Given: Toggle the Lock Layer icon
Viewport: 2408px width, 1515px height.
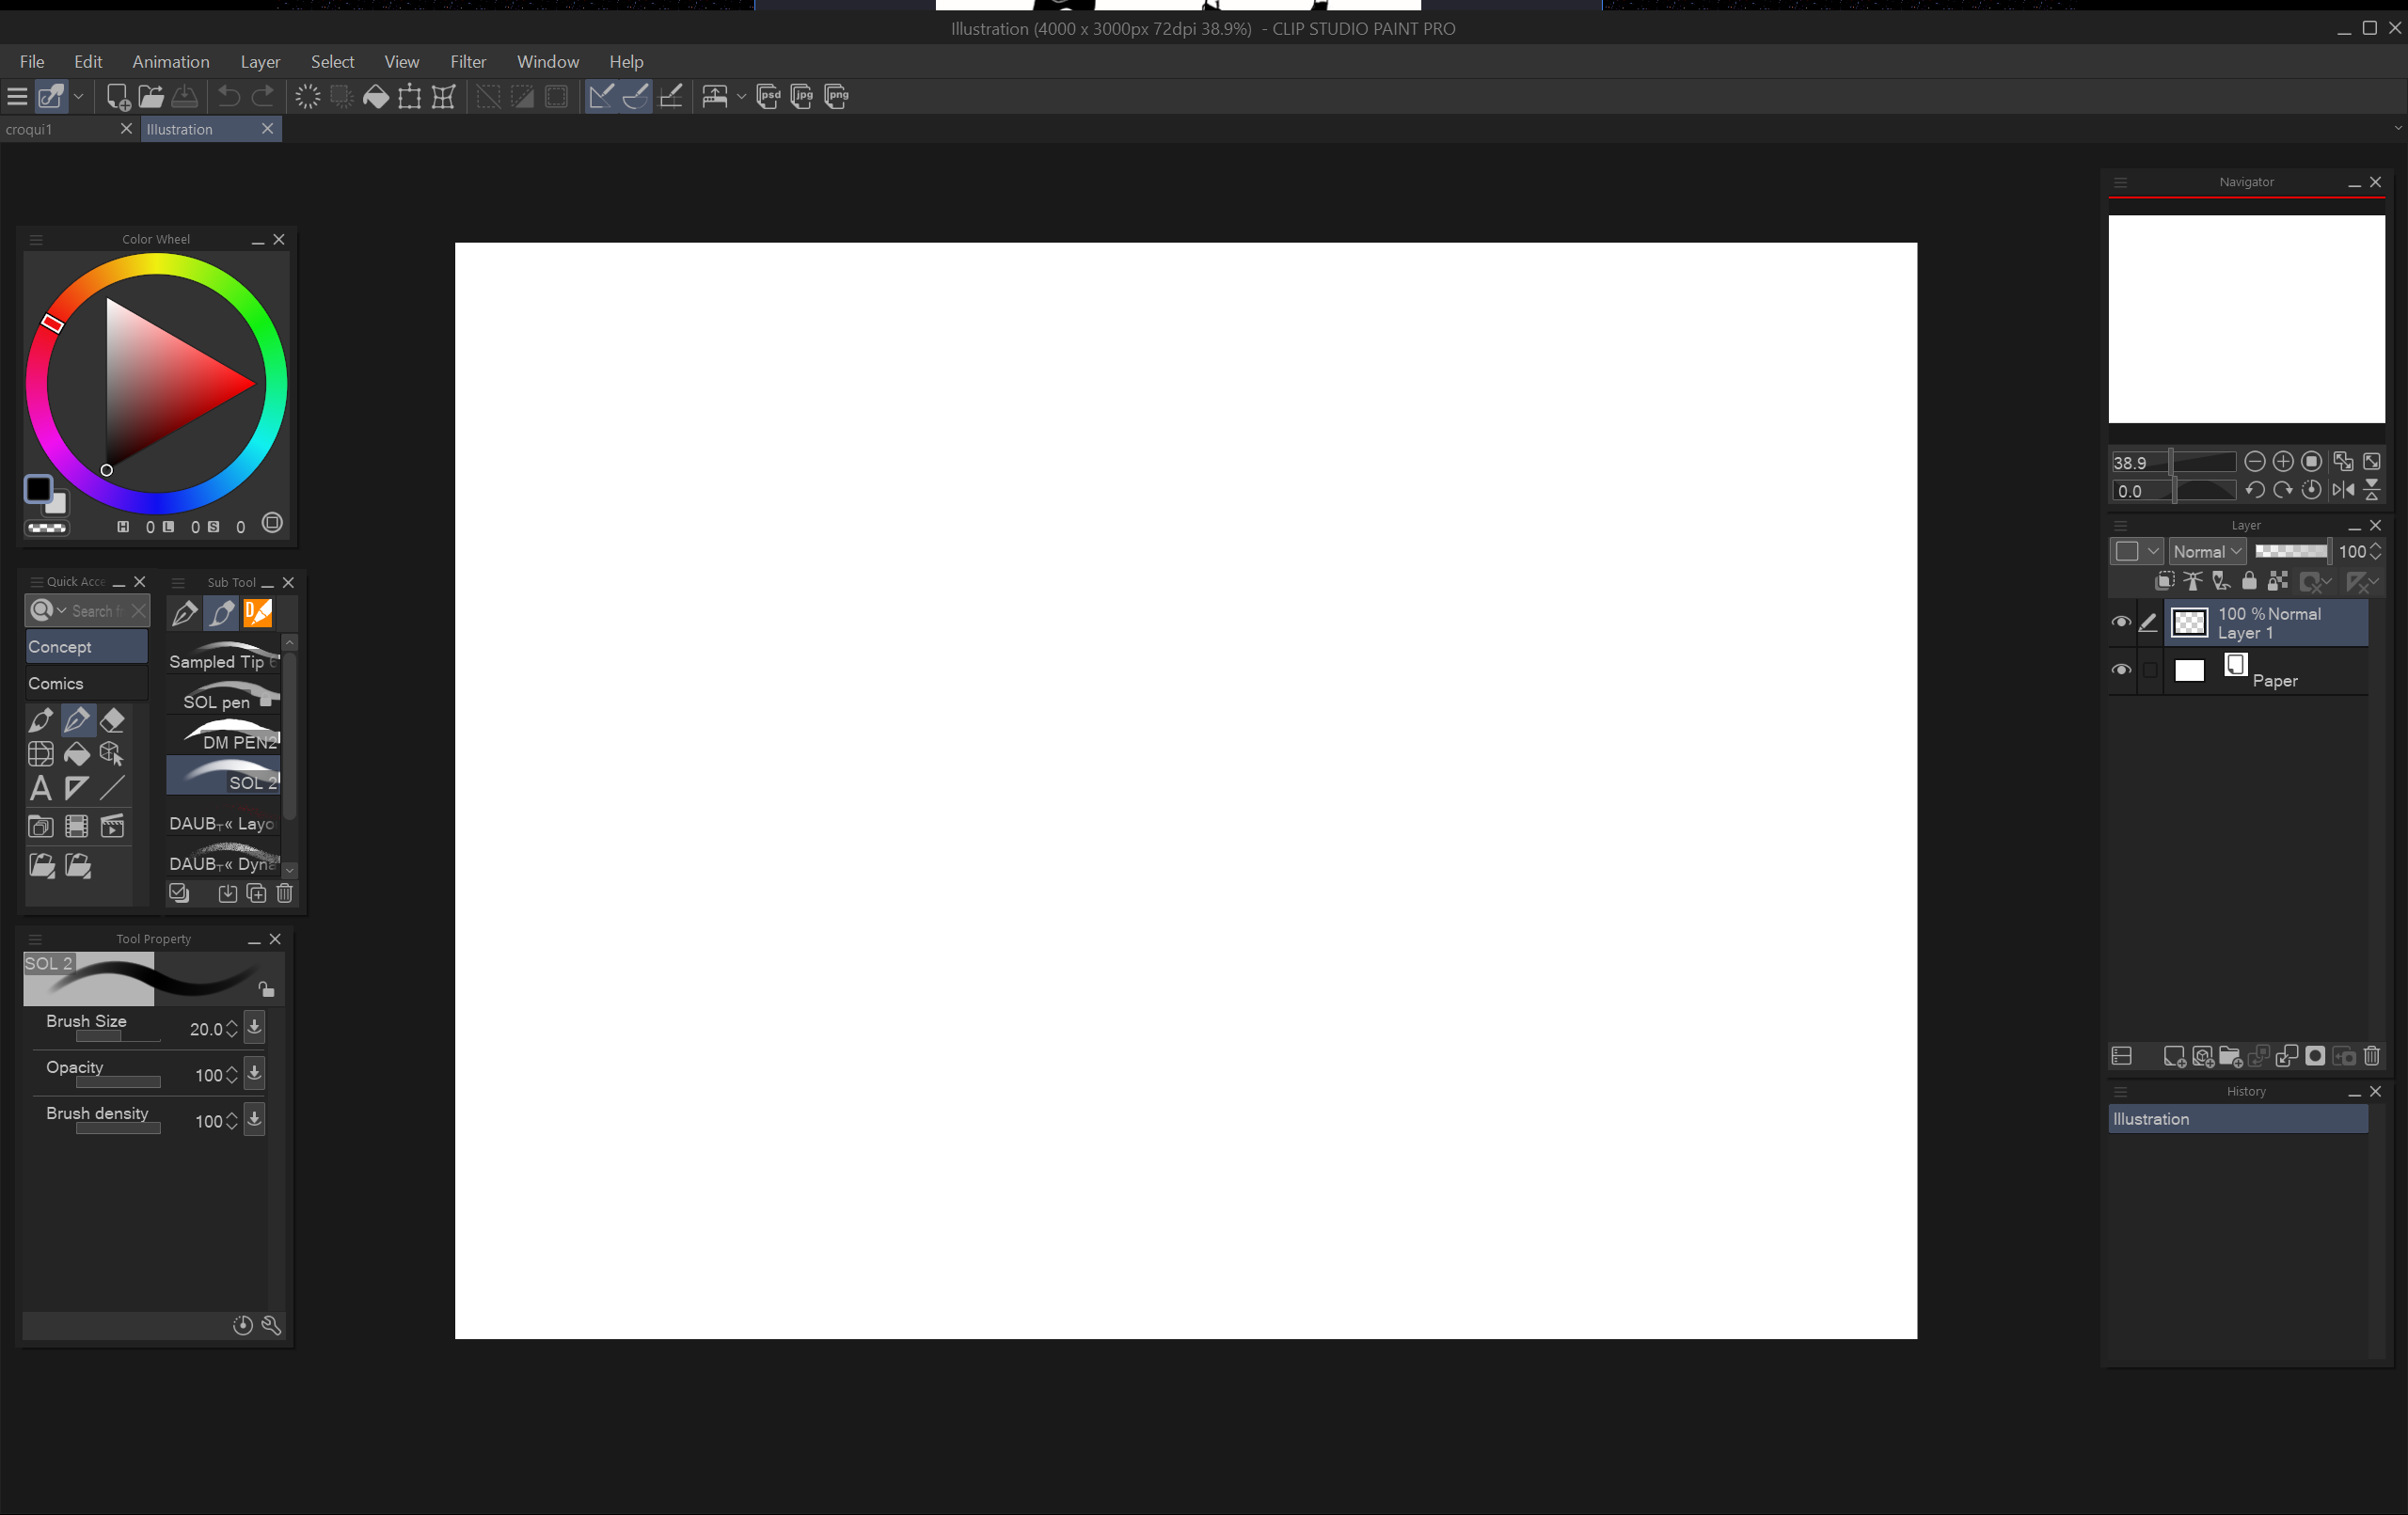Looking at the screenshot, I should (x=2249, y=581).
